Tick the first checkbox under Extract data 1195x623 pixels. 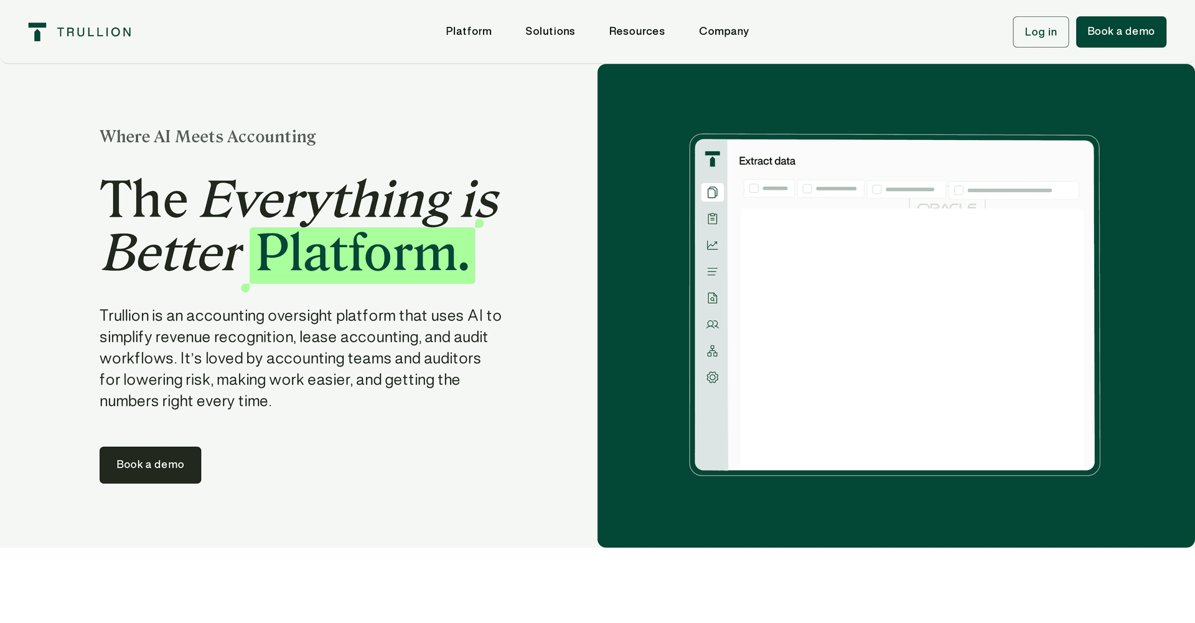pos(754,188)
